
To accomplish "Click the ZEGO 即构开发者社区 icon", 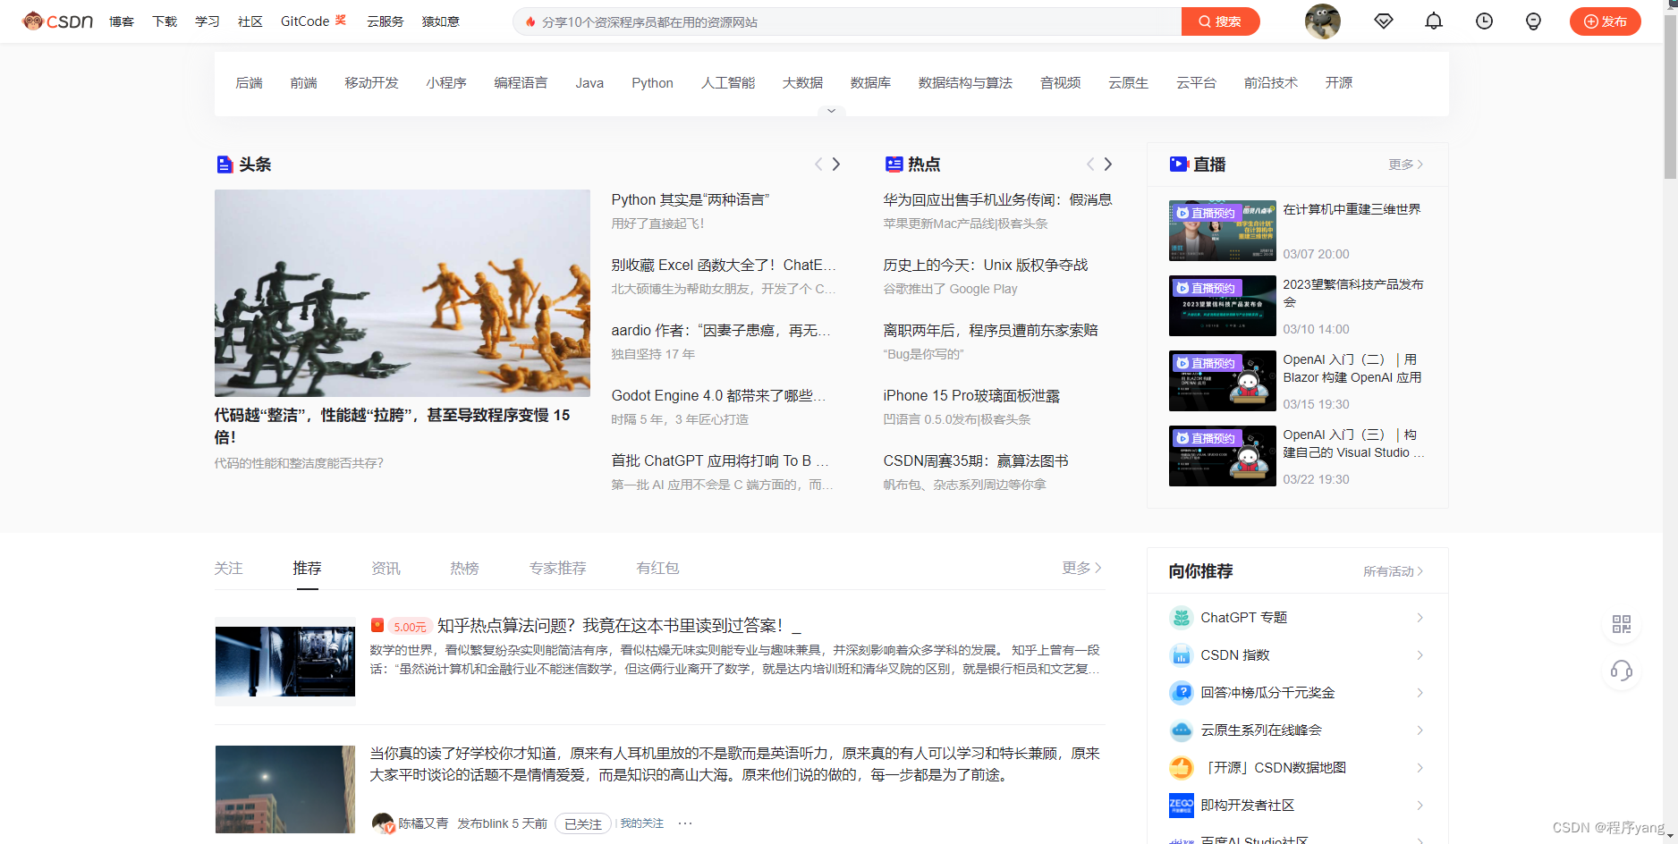I will click(1182, 806).
